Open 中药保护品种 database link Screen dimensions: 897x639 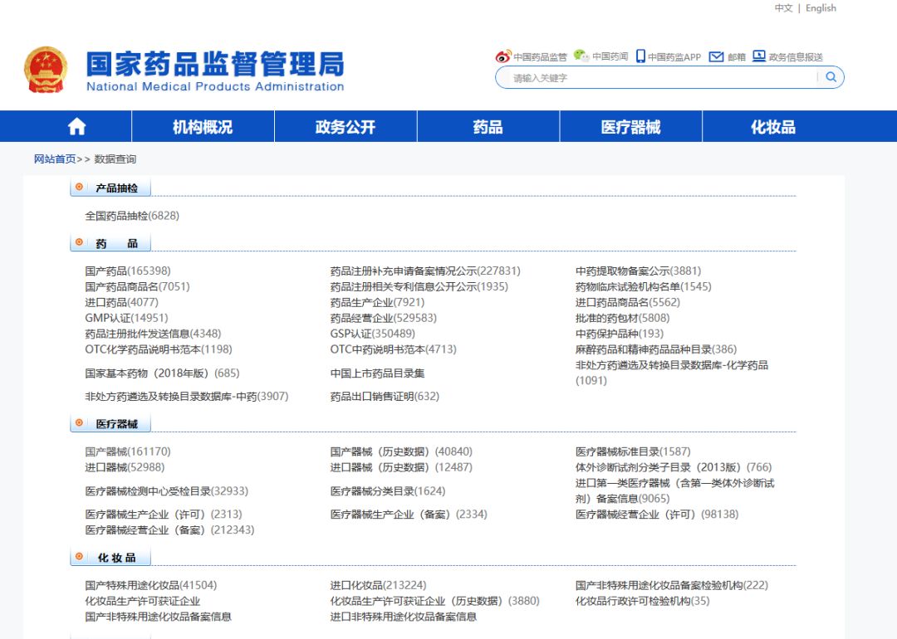coord(619,334)
